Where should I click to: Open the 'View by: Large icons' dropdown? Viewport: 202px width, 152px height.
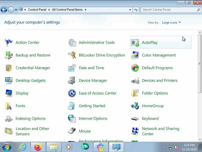171,23
